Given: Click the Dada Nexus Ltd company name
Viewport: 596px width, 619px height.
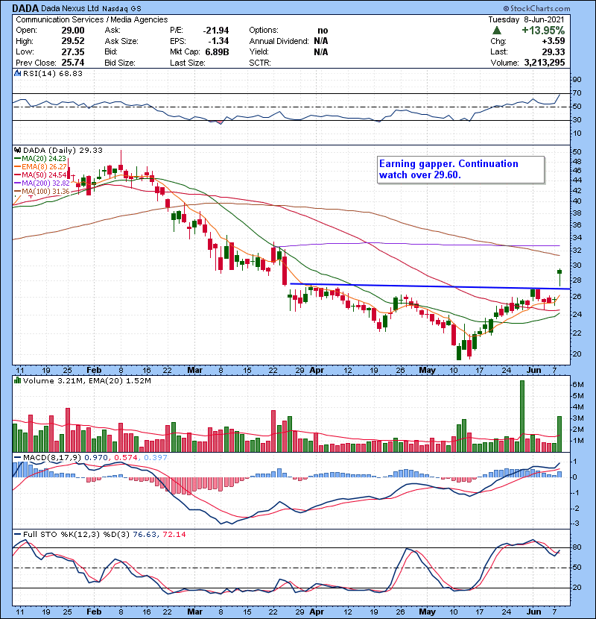Looking at the screenshot, I should pyautogui.click(x=70, y=8).
